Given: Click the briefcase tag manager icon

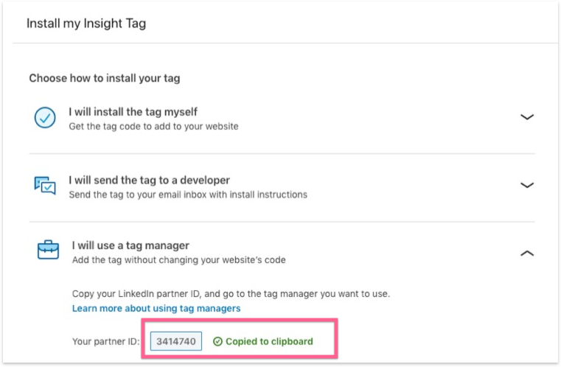Looking at the screenshot, I should point(47,251).
